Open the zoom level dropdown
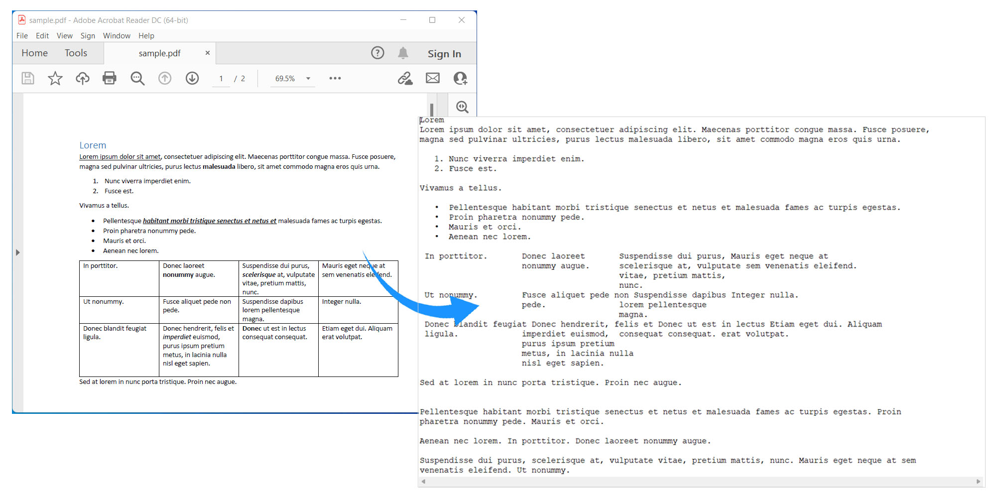This screenshot has height=498, width=996. (308, 78)
